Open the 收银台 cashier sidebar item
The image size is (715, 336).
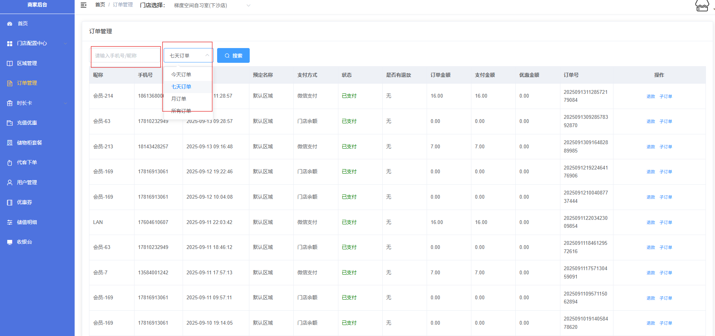pyautogui.click(x=24, y=242)
